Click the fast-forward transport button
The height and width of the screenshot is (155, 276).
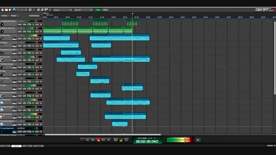103,140
